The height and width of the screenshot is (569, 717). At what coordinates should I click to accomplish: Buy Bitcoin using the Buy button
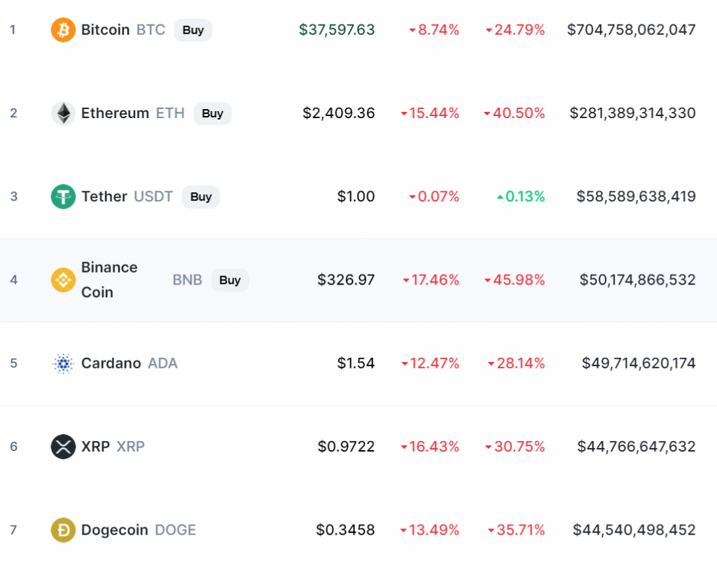point(193,30)
